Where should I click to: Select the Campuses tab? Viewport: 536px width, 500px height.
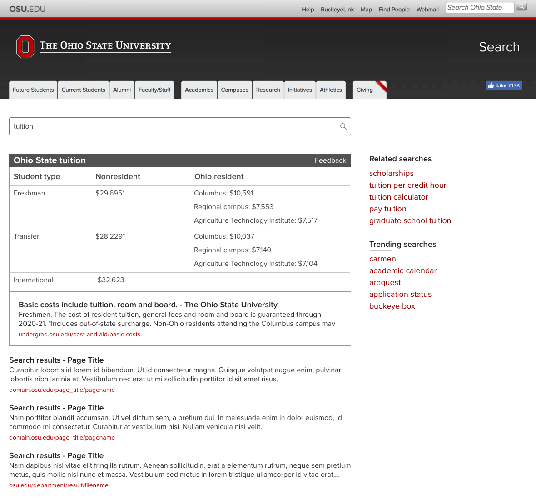tap(234, 90)
